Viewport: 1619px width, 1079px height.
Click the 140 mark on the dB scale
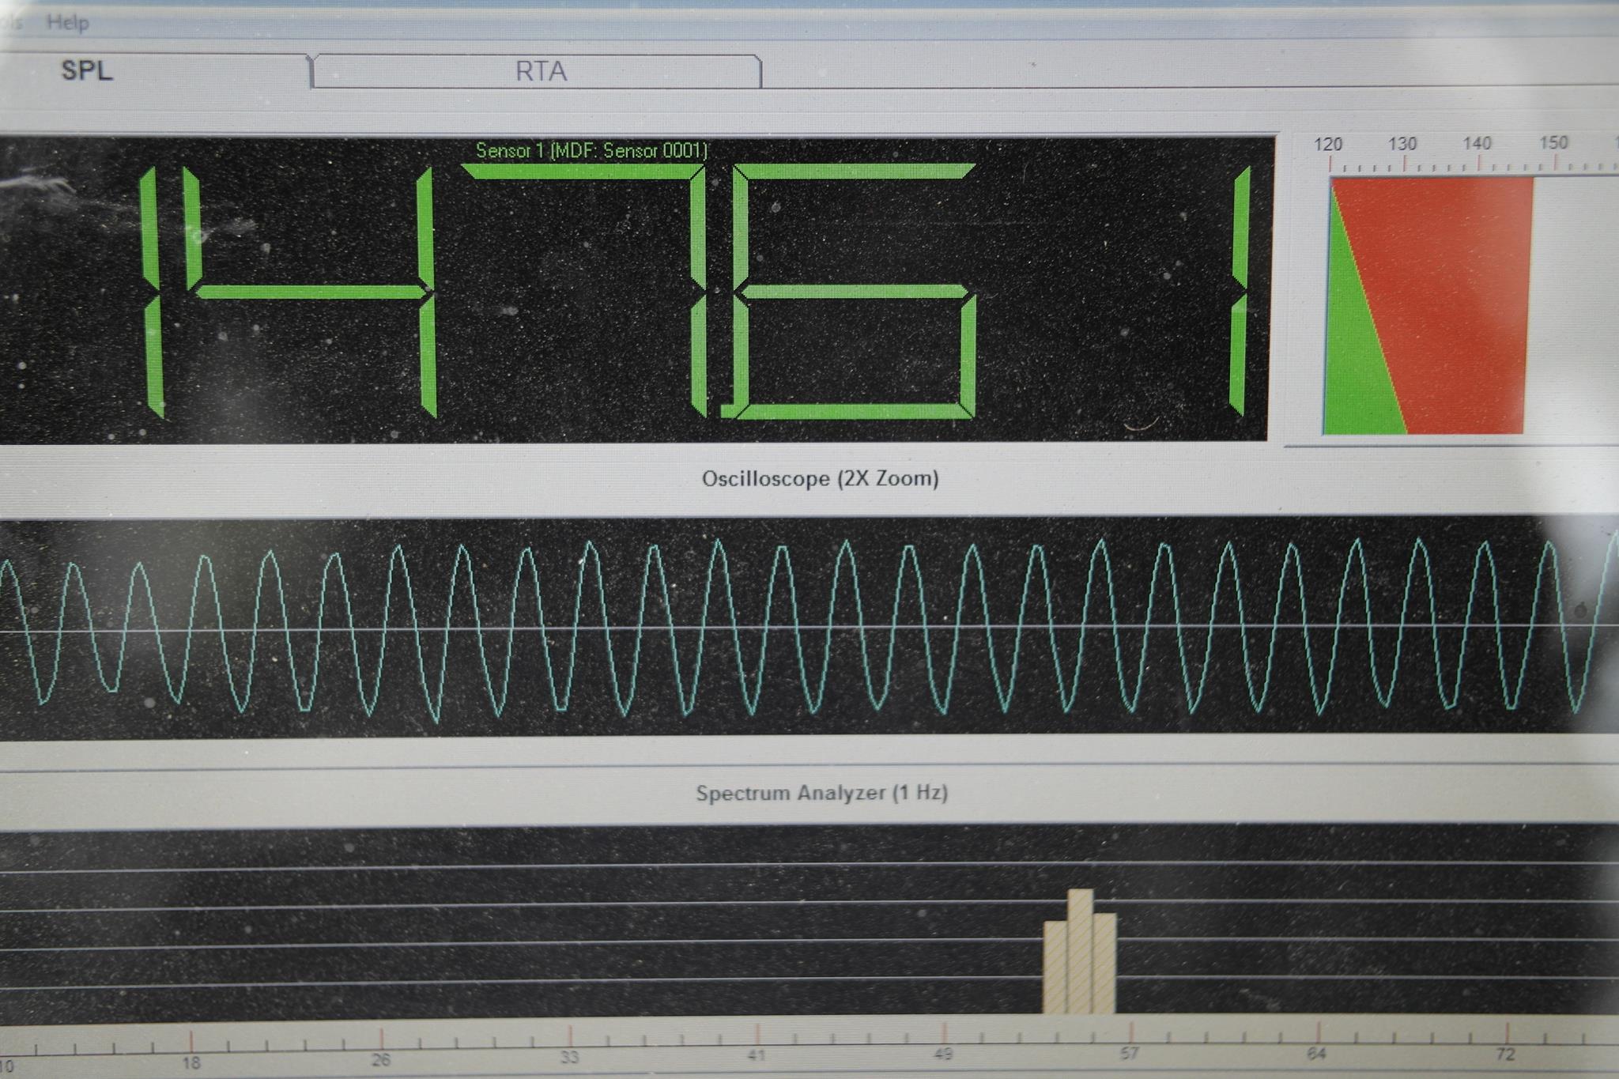coord(1477,144)
